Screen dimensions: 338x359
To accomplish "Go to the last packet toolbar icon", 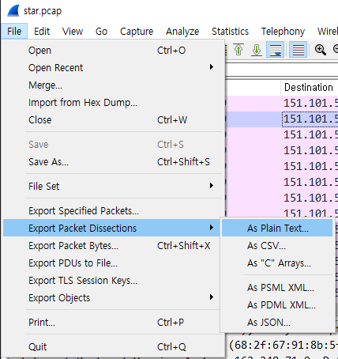I will coord(257,50).
